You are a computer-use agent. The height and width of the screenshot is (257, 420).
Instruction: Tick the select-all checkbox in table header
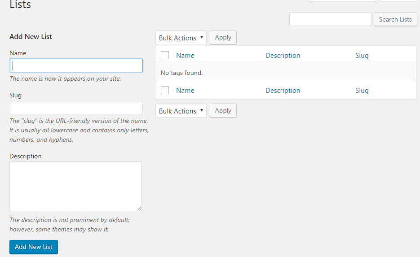click(x=165, y=55)
